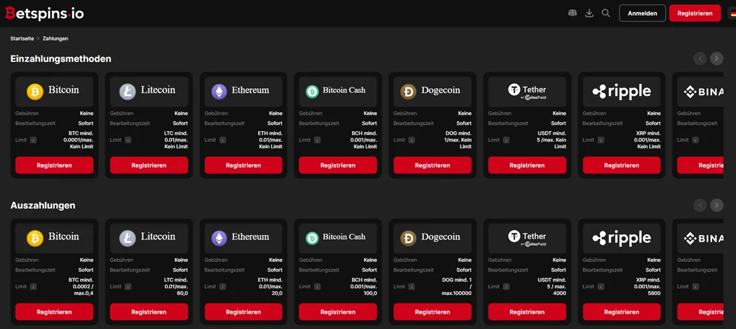Open the German flag language selector
This screenshot has width=736, height=329.
(x=733, y=13)
